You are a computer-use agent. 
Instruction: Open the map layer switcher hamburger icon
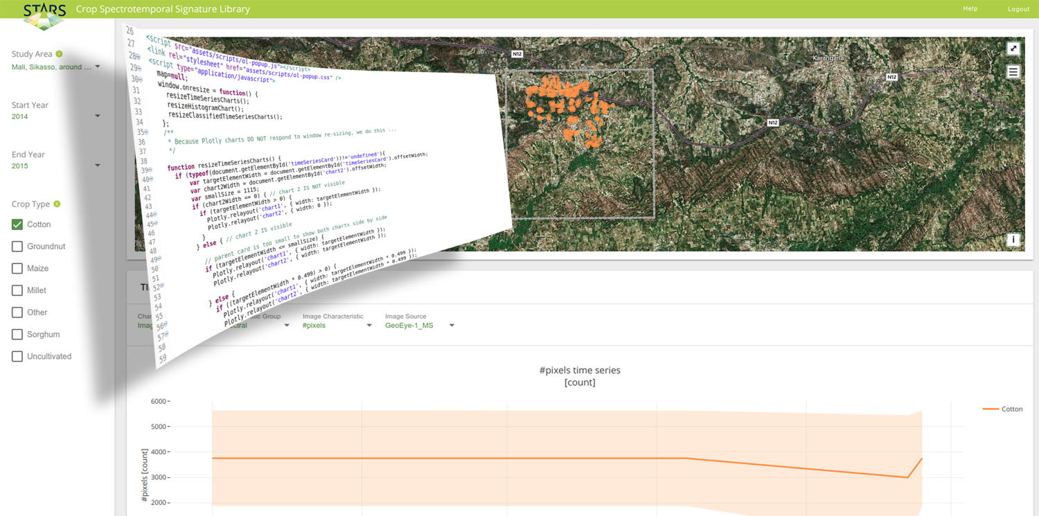point(1013,71)
